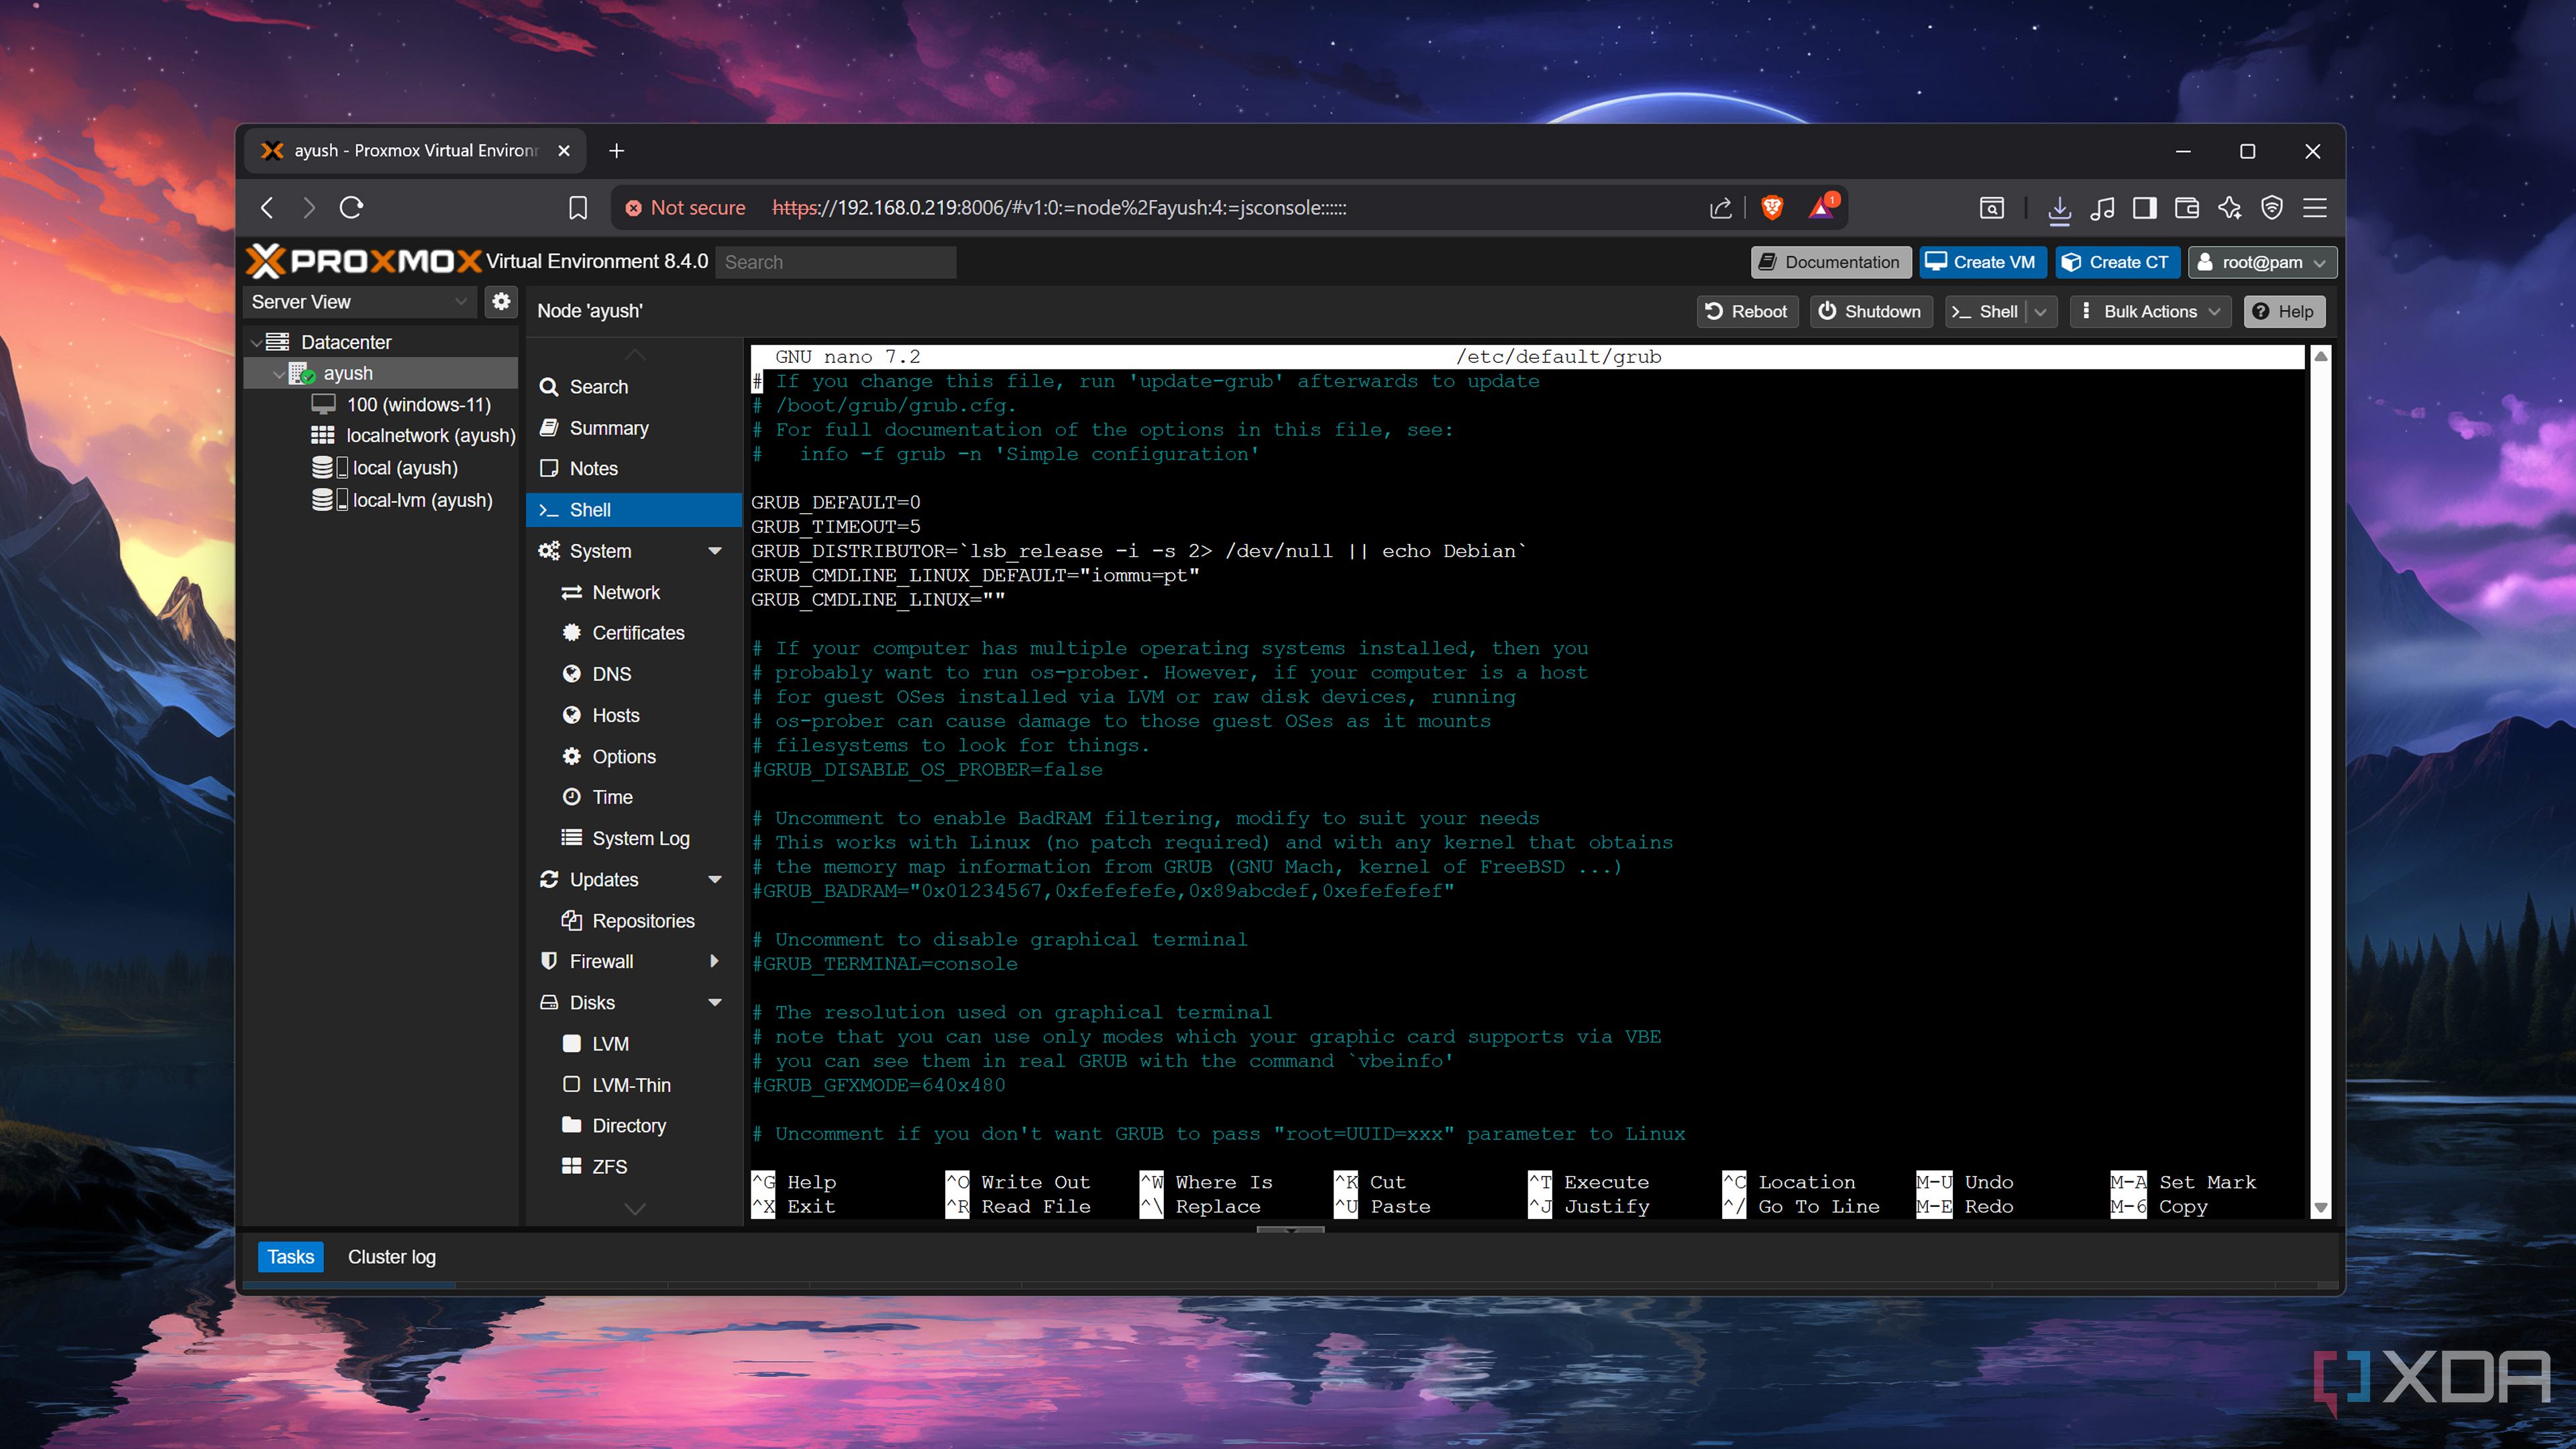
Task: Collapse the System submenu arrow
Action: pyautogui.click(x=715, y=551)
